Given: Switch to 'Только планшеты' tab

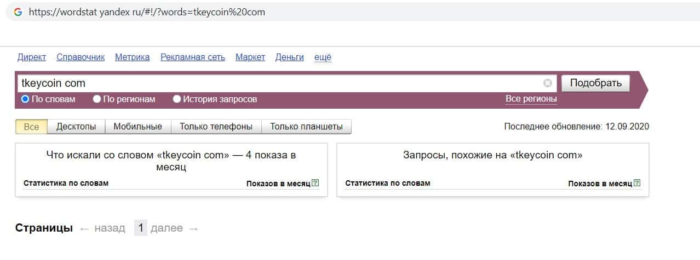Looking at the screenshot, I should pos(306,126).
